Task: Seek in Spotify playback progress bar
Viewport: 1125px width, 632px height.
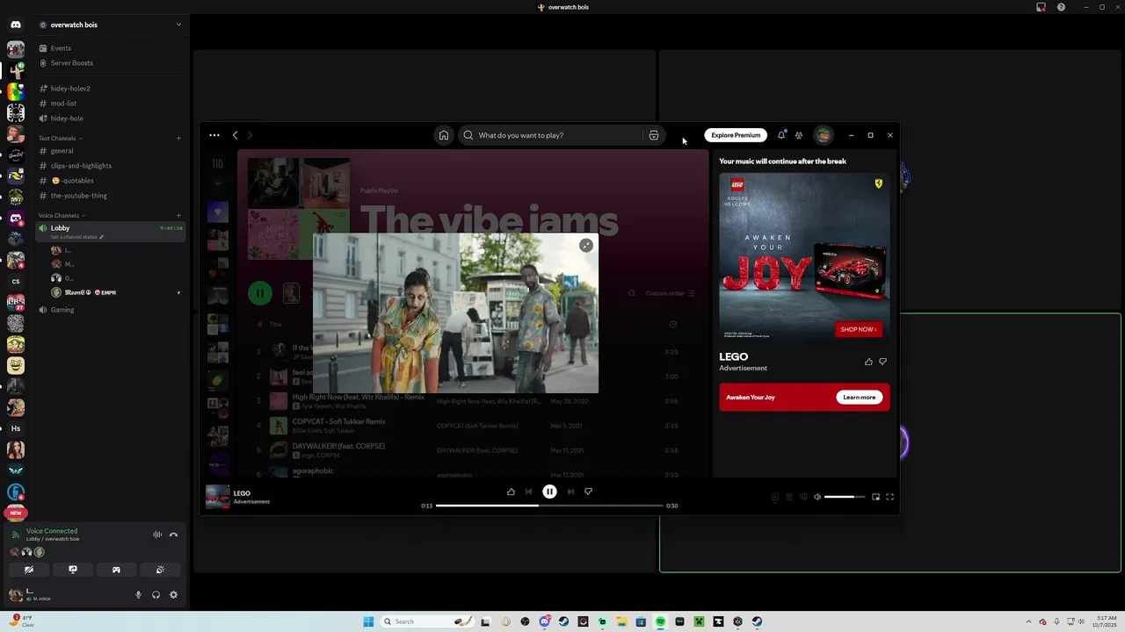Action: pyautogui.click(x=549, y=506)
